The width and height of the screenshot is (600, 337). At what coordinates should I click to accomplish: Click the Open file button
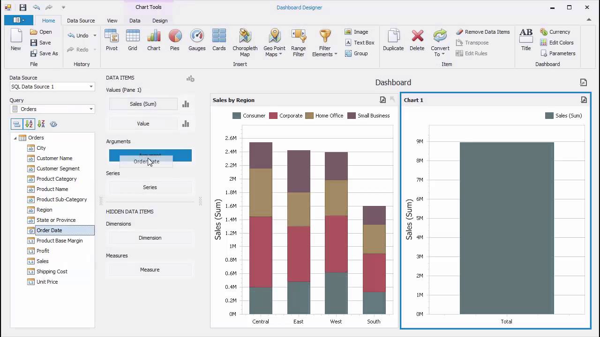(41, 32)
